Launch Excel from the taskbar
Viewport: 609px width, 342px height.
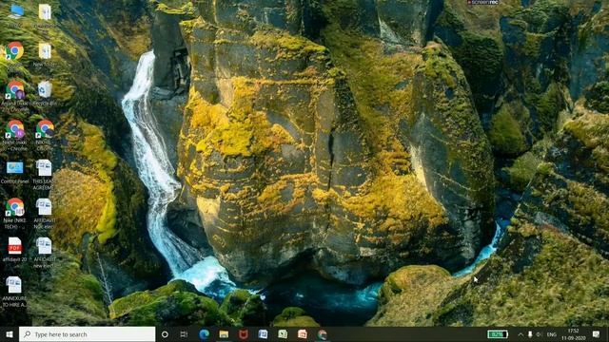coord(283,334)
